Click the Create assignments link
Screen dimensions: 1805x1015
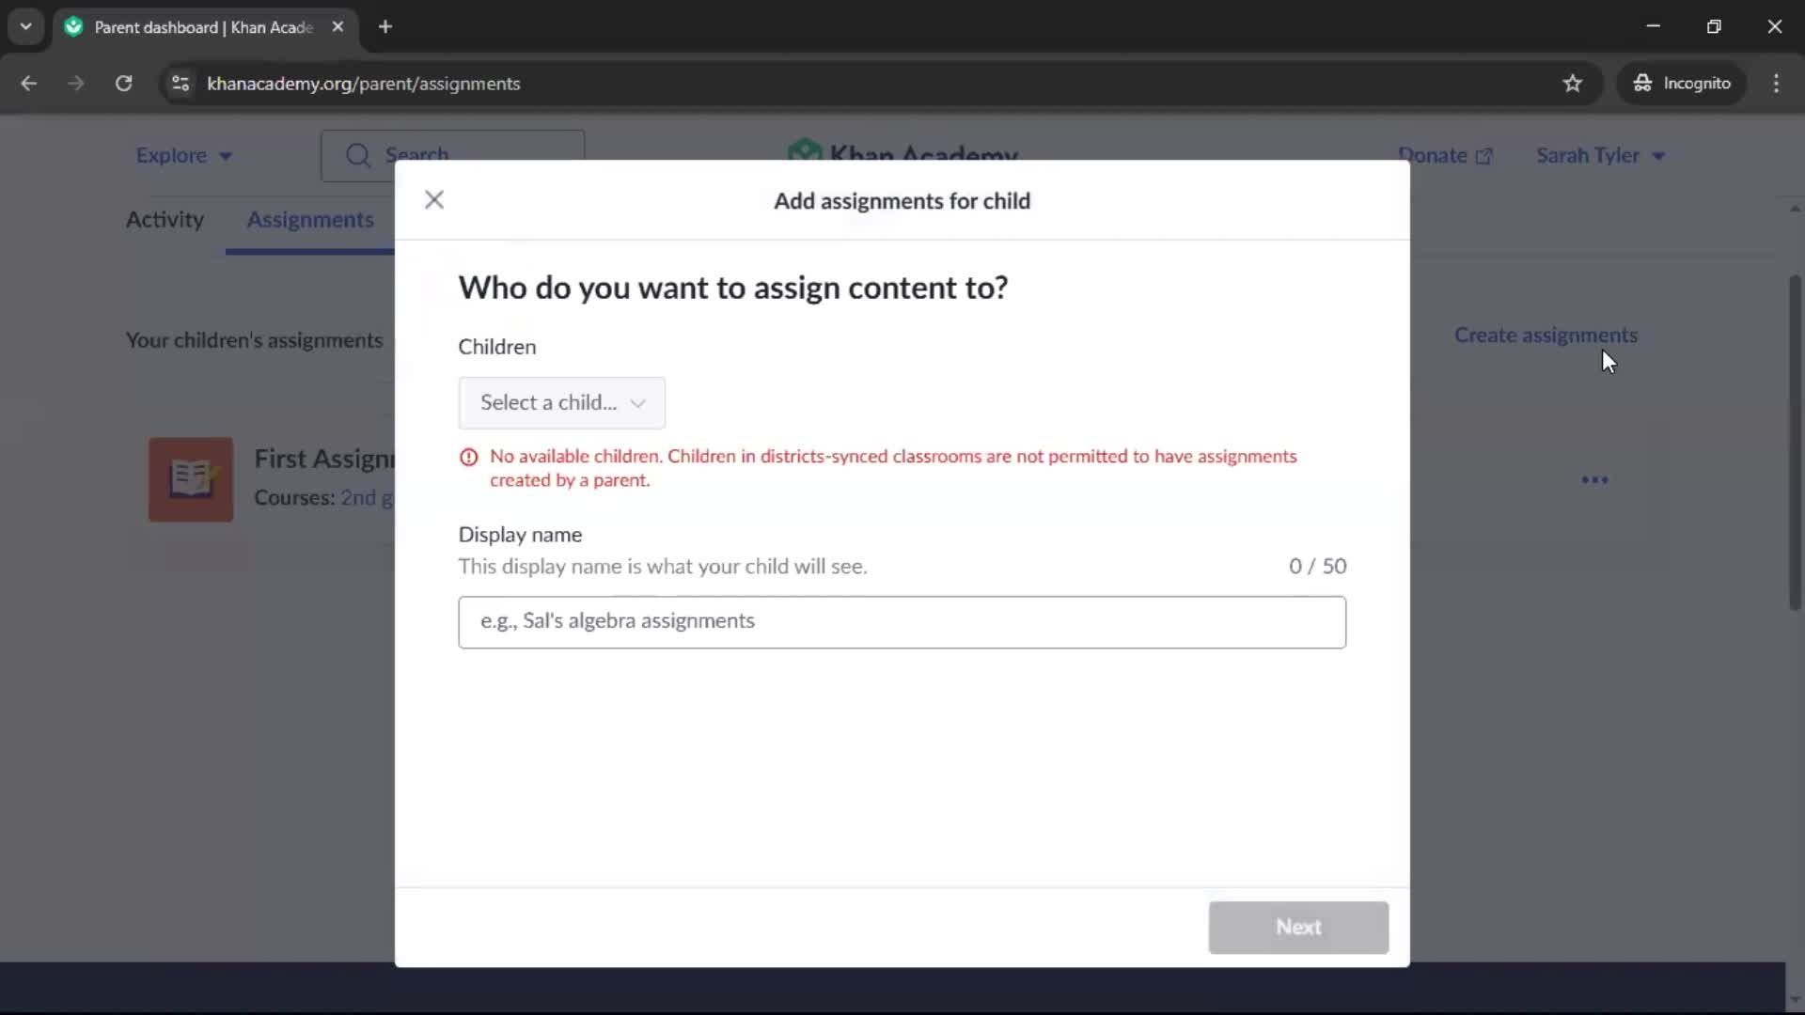pyautogui.click(x=1546, y=335)
